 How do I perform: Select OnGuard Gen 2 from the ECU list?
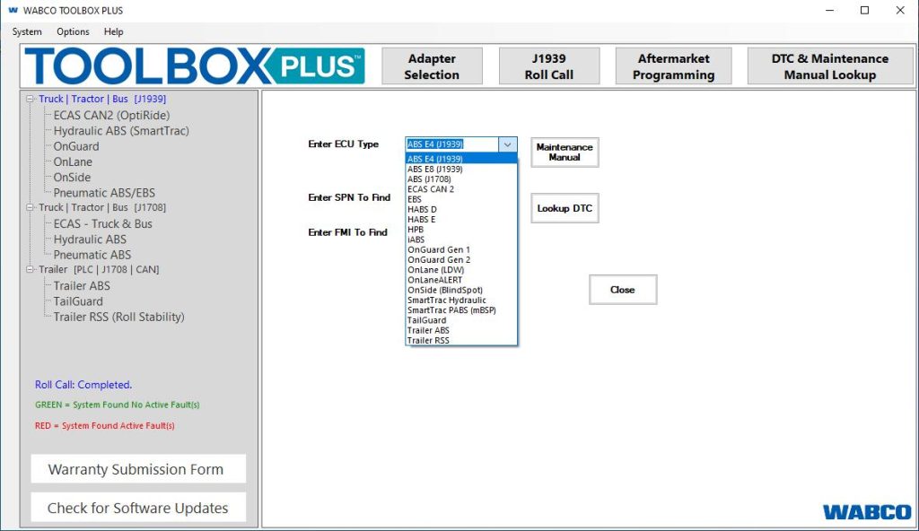(439, 260)
